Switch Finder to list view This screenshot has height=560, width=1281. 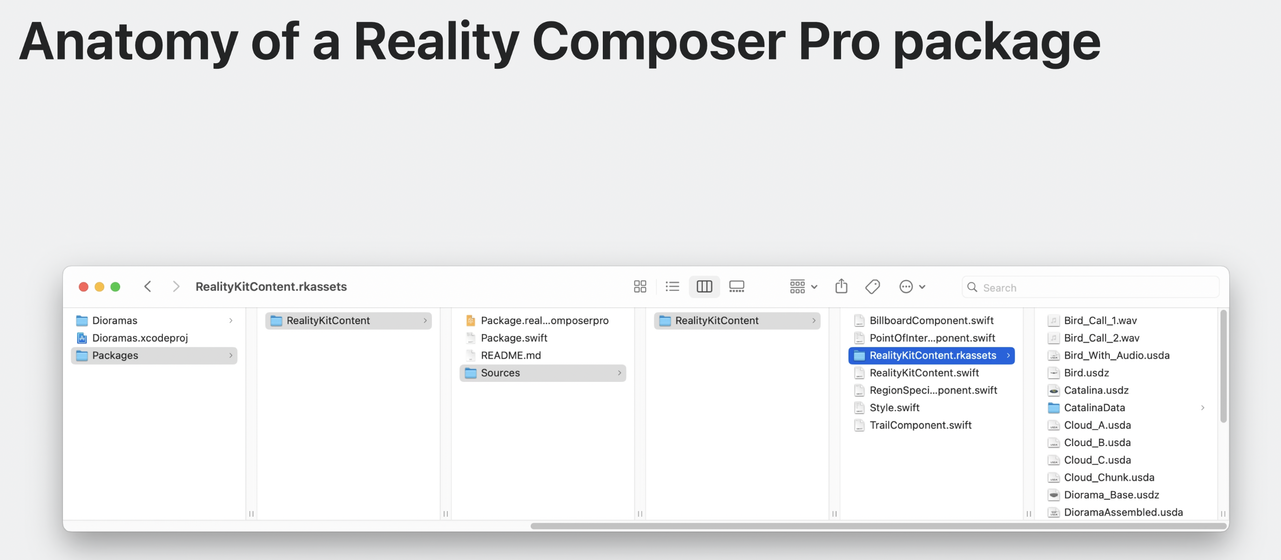tap(672, 287)
